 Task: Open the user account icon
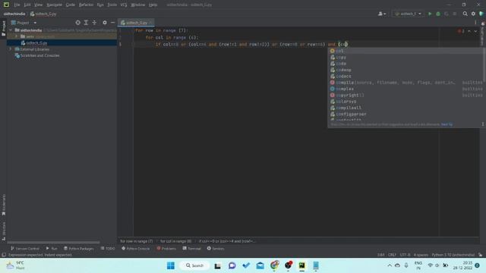pyautogui.click(x=381, y=14)
